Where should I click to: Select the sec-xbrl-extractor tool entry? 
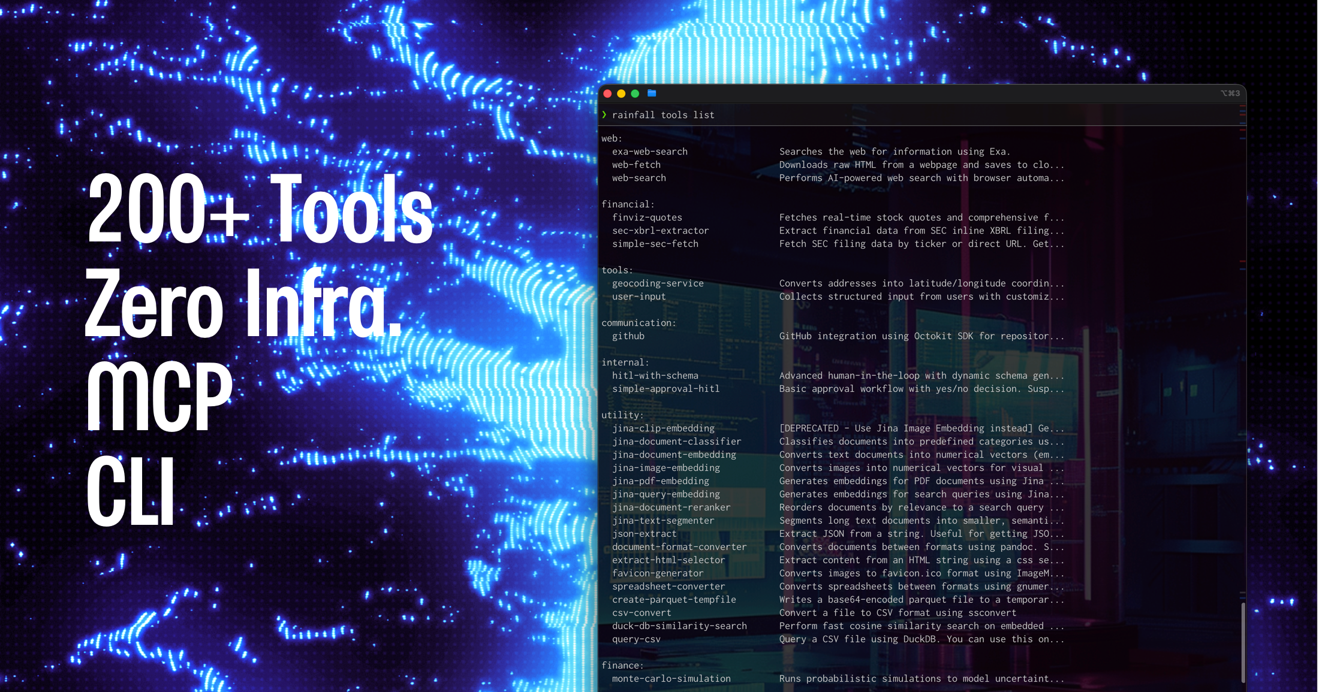[x=661, y=230]
